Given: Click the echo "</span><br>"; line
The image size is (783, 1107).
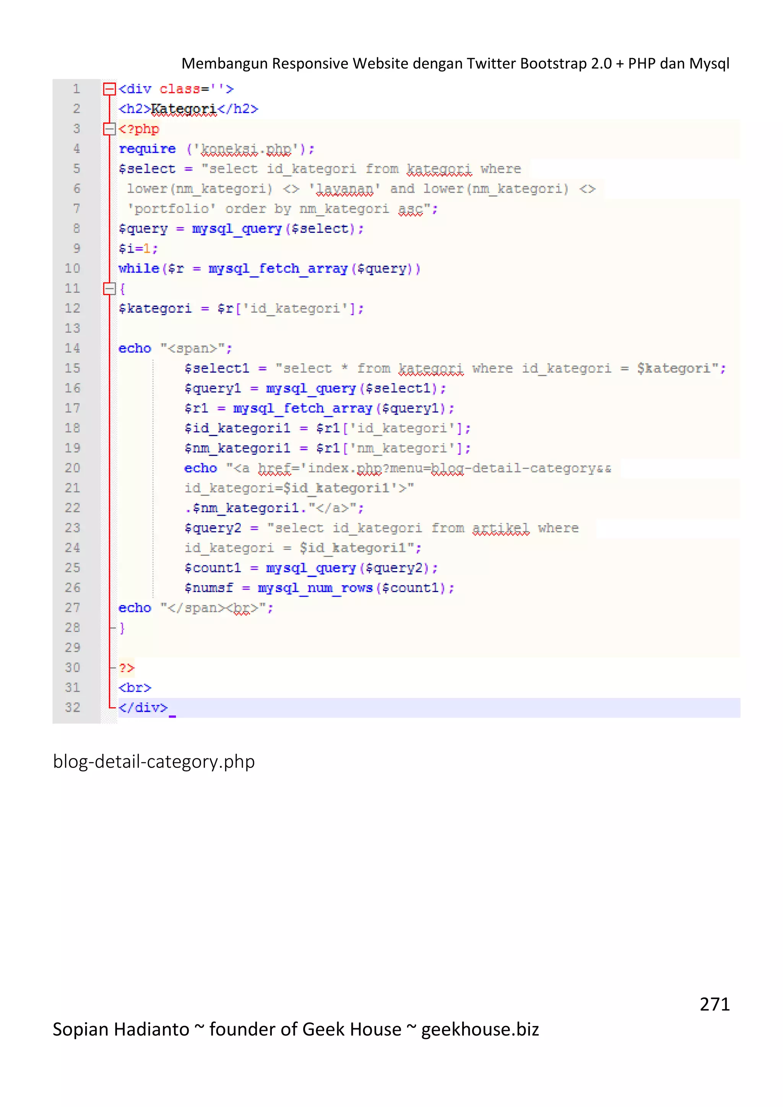Looking at the screenshot, I should [x=196, y=608].
